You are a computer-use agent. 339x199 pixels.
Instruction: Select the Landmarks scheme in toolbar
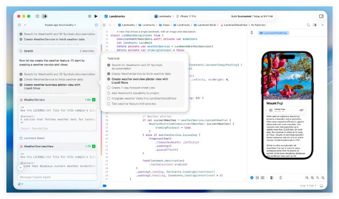[163, 16]
